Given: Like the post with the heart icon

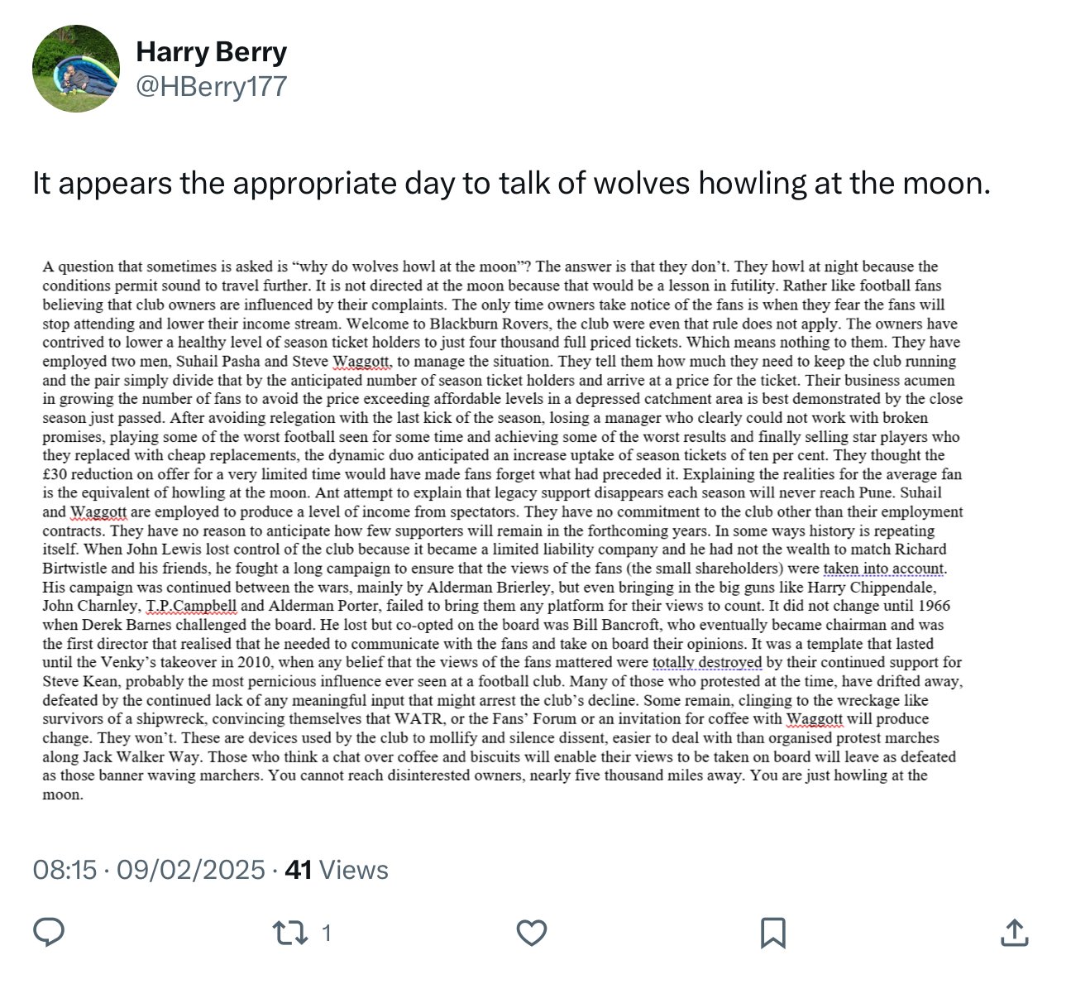Looking at the screenshot, I should click(532, 934).
